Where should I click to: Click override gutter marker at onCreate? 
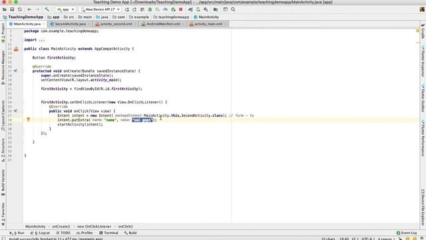point(16,71)
